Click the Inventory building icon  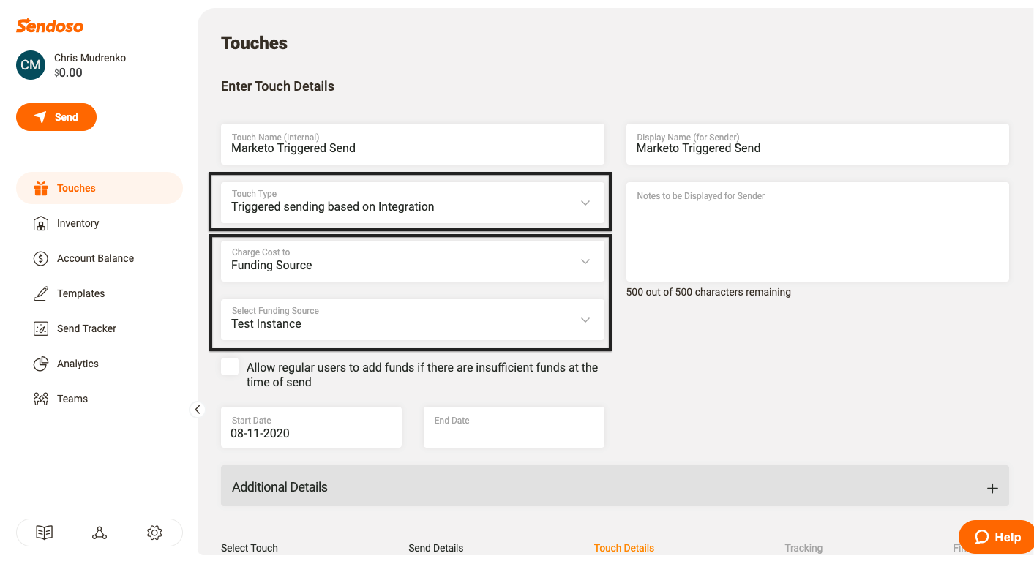(41, 224)
